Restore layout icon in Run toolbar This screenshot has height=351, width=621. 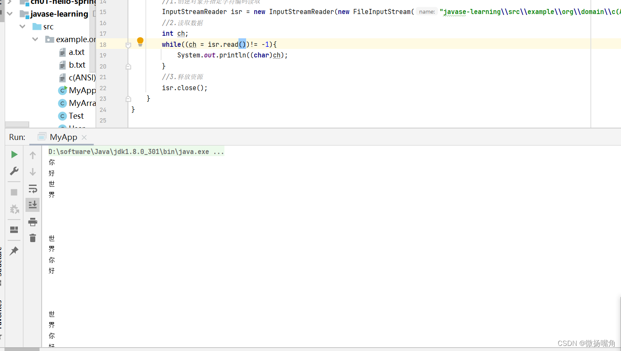14,230
